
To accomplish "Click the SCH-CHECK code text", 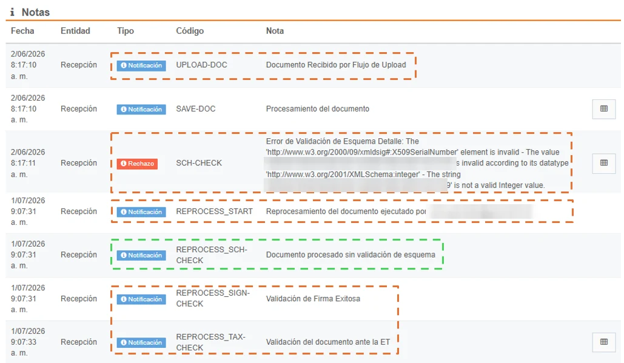I will [199, 163].
